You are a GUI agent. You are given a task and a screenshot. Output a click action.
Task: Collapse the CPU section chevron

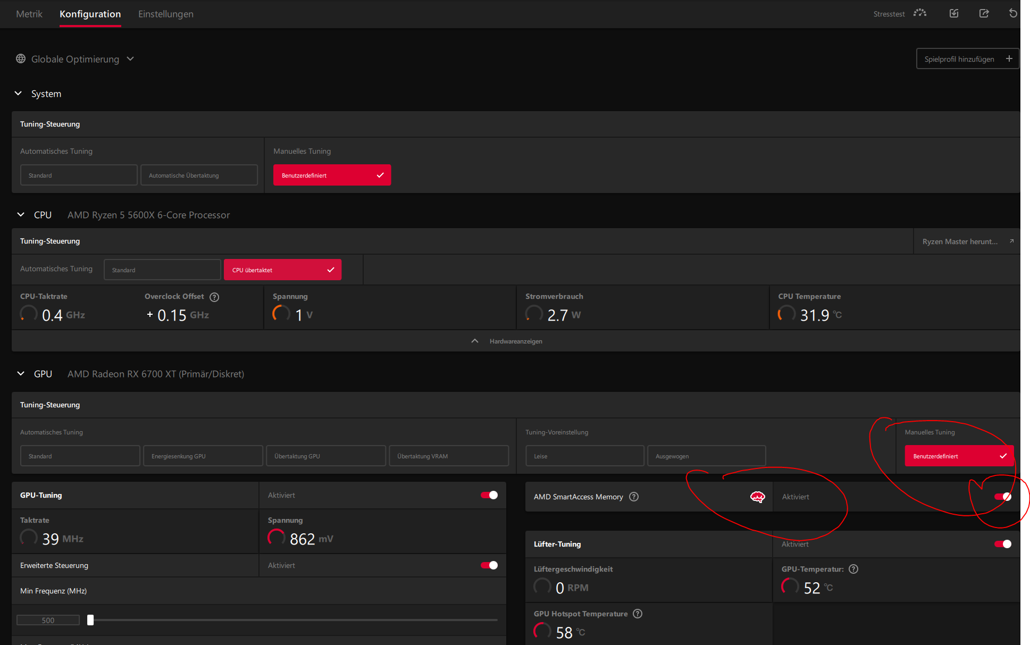[x=21, y=215]
